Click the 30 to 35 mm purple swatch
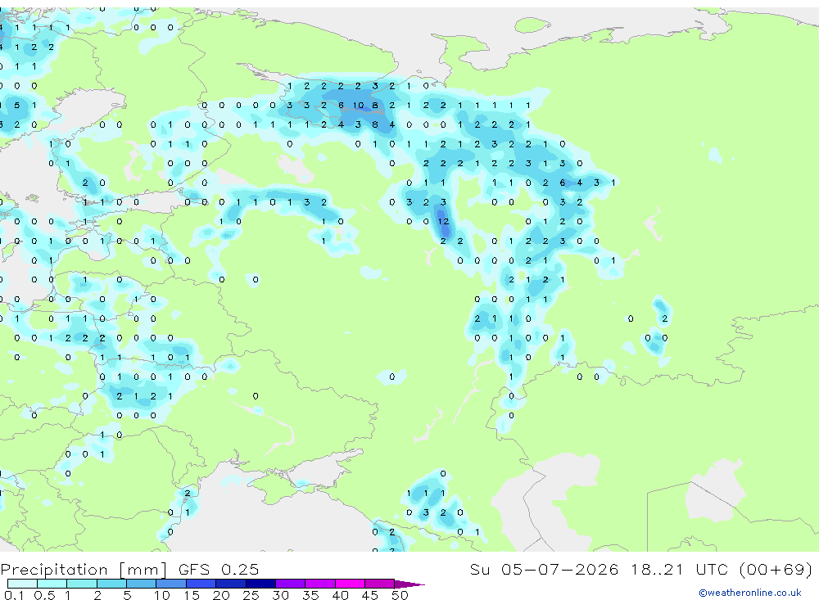Image resolution: width=819 pixels, height=600 pixels. coord(291,584)
